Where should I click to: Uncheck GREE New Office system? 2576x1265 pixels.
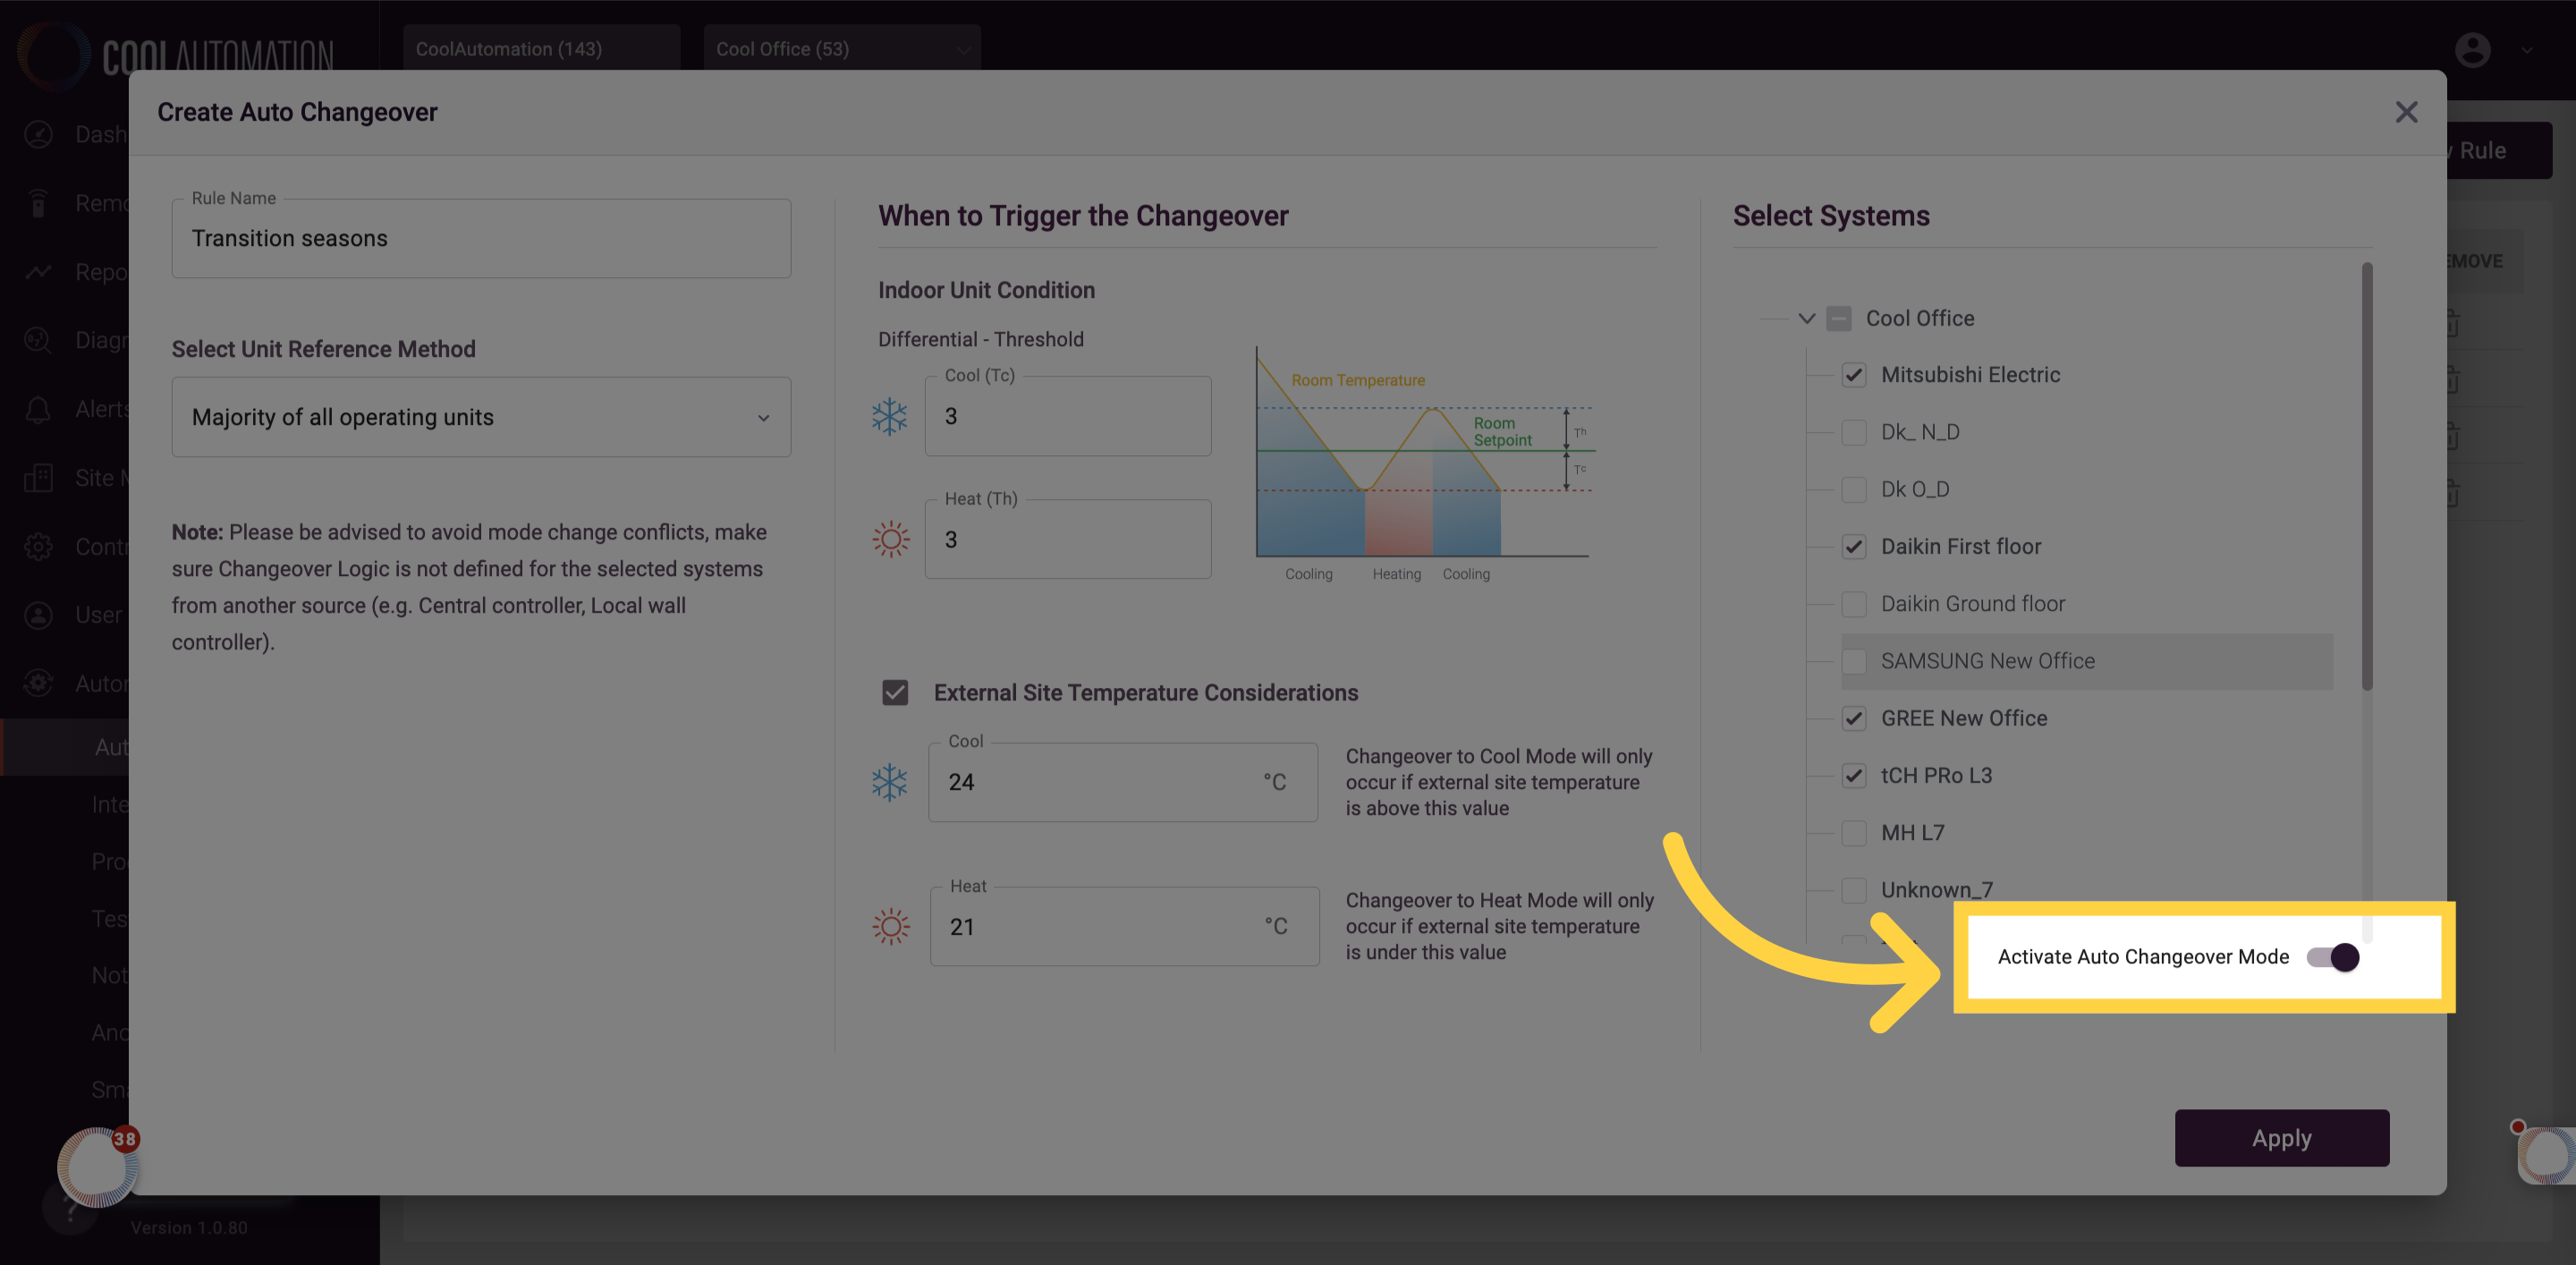click(1854, 718)
